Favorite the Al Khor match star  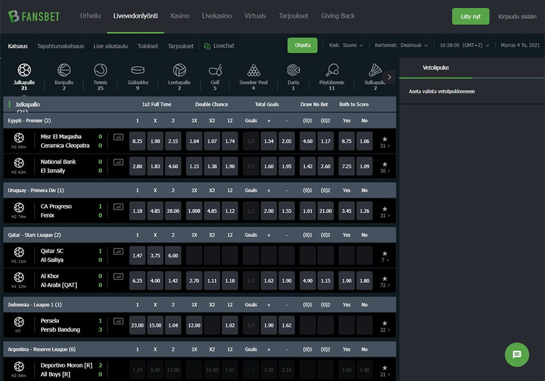coord(385,279)
